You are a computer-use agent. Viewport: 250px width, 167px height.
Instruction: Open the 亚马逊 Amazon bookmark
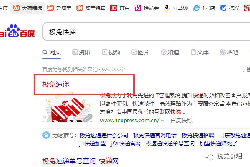pos(176,8)
